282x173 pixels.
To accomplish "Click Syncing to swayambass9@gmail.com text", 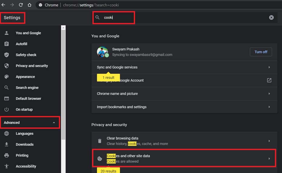I will 142,55.
